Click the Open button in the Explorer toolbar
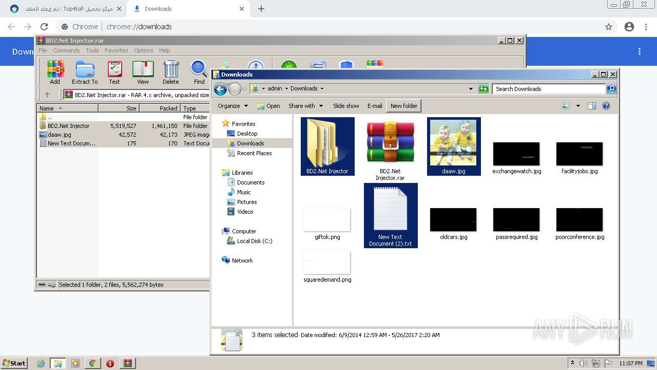The width and height of the screenshot is (657, 370). [268, 106]
